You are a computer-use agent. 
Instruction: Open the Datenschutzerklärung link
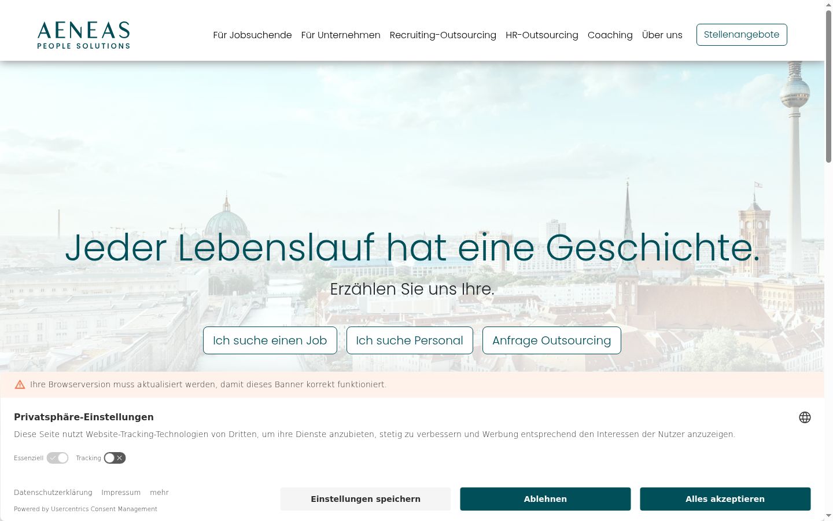click(53, 493)
